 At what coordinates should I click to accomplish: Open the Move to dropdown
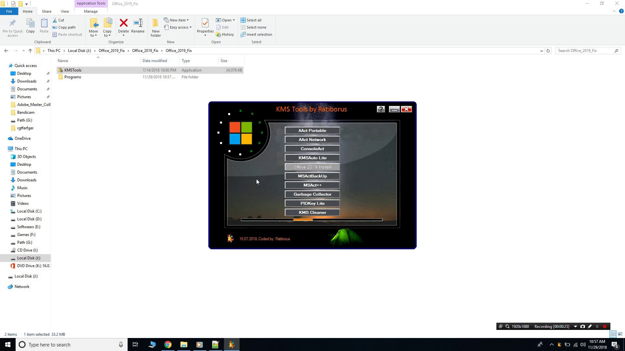pos(93,27)
